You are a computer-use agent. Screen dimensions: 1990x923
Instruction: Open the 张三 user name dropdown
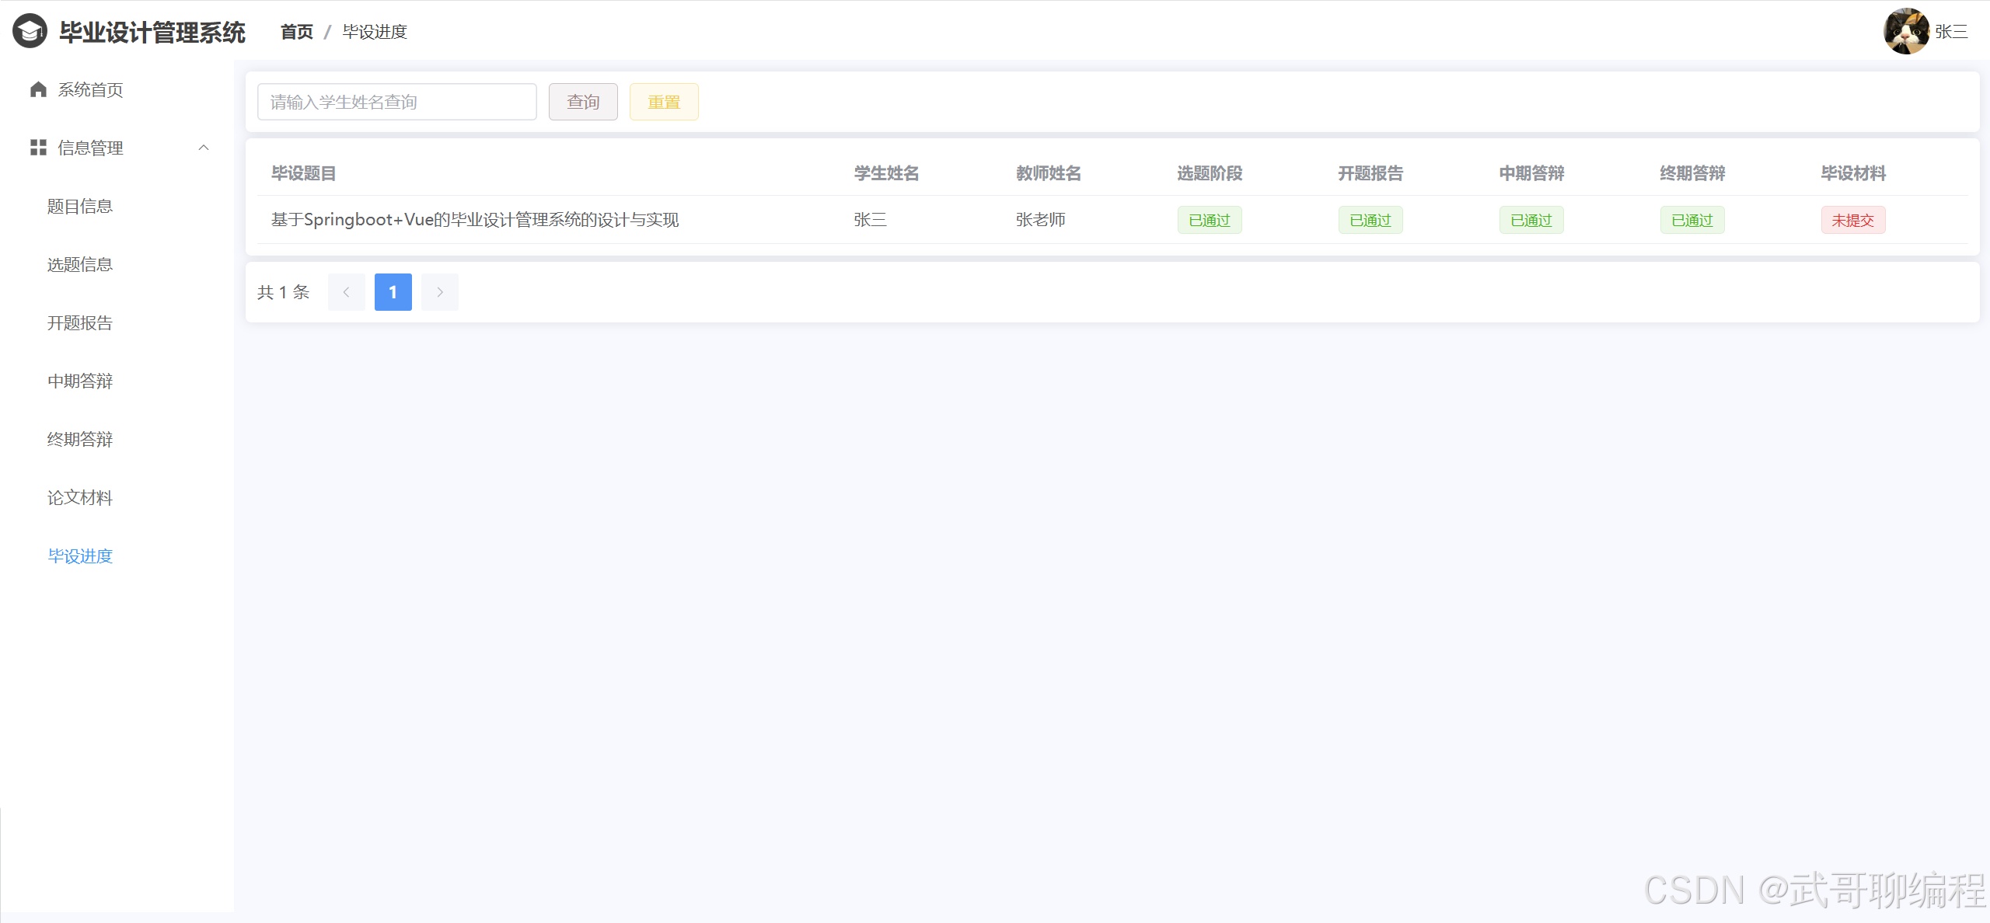pyautogui.click(x=1951, y=32)
